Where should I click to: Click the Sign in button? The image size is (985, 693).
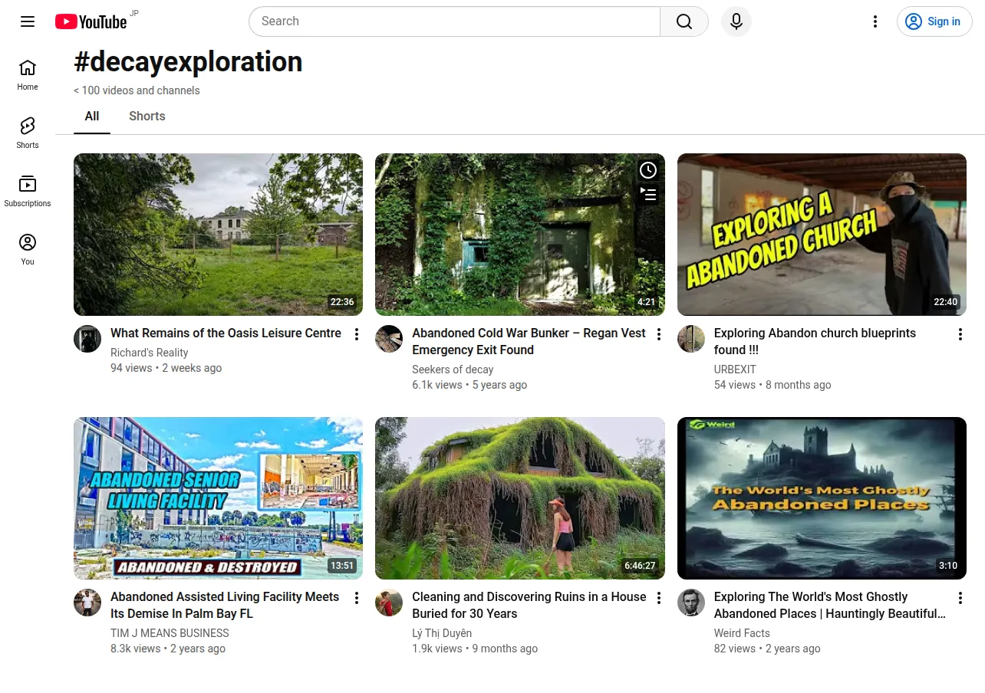pyautogui.click(x=934, y=21)
